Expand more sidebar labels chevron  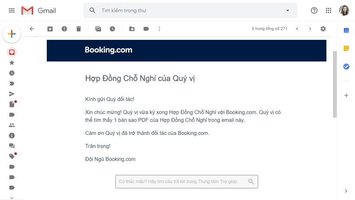click(x=12, y=198)
